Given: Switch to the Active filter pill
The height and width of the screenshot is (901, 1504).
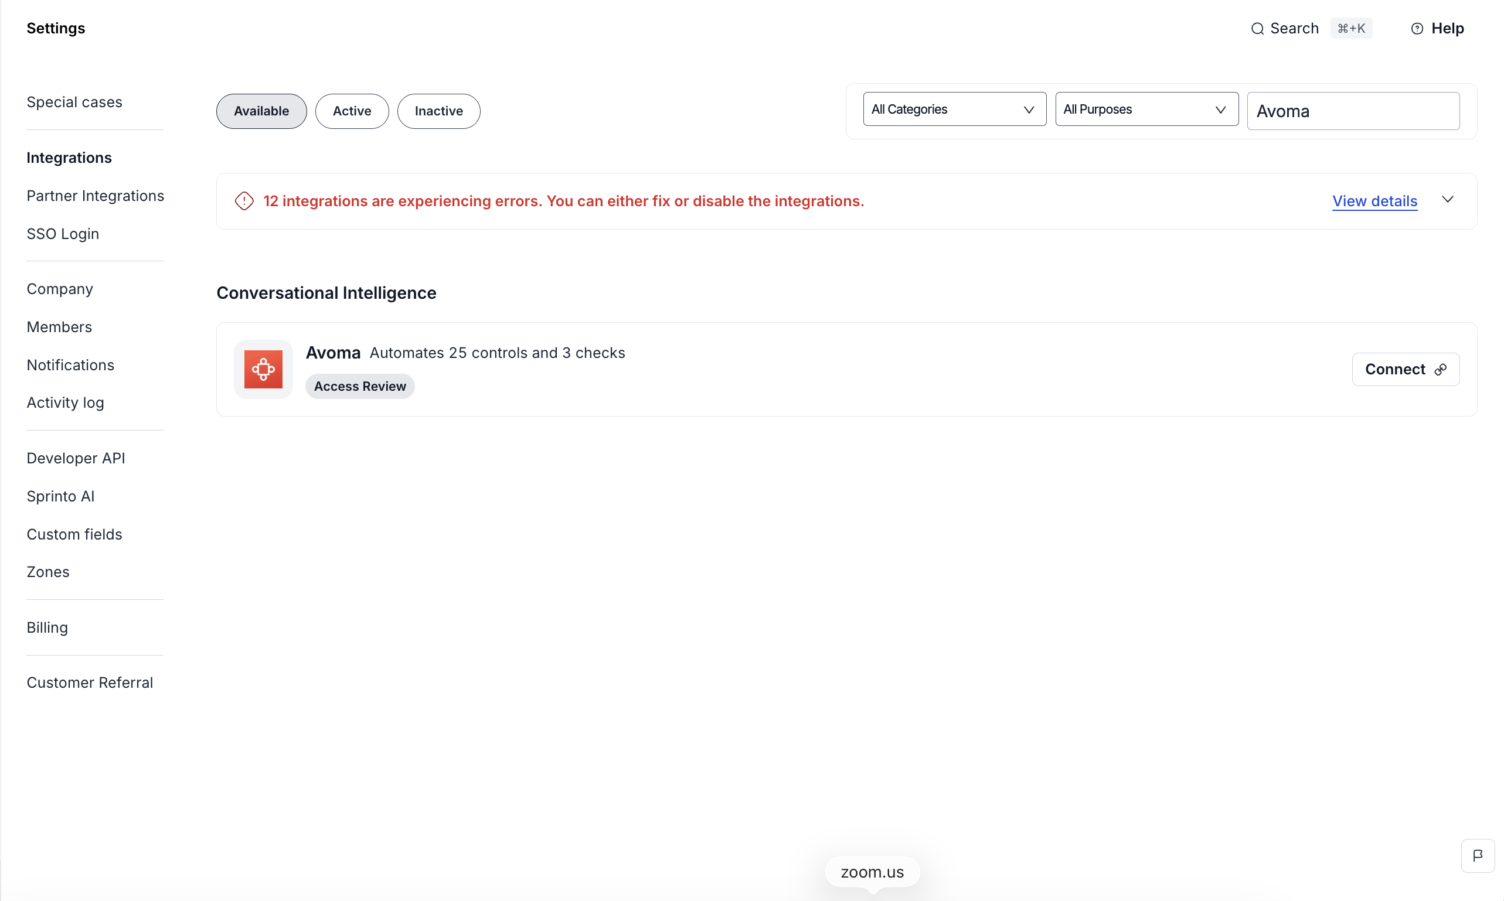Looking at the screenshot, I should coord(352,111).
